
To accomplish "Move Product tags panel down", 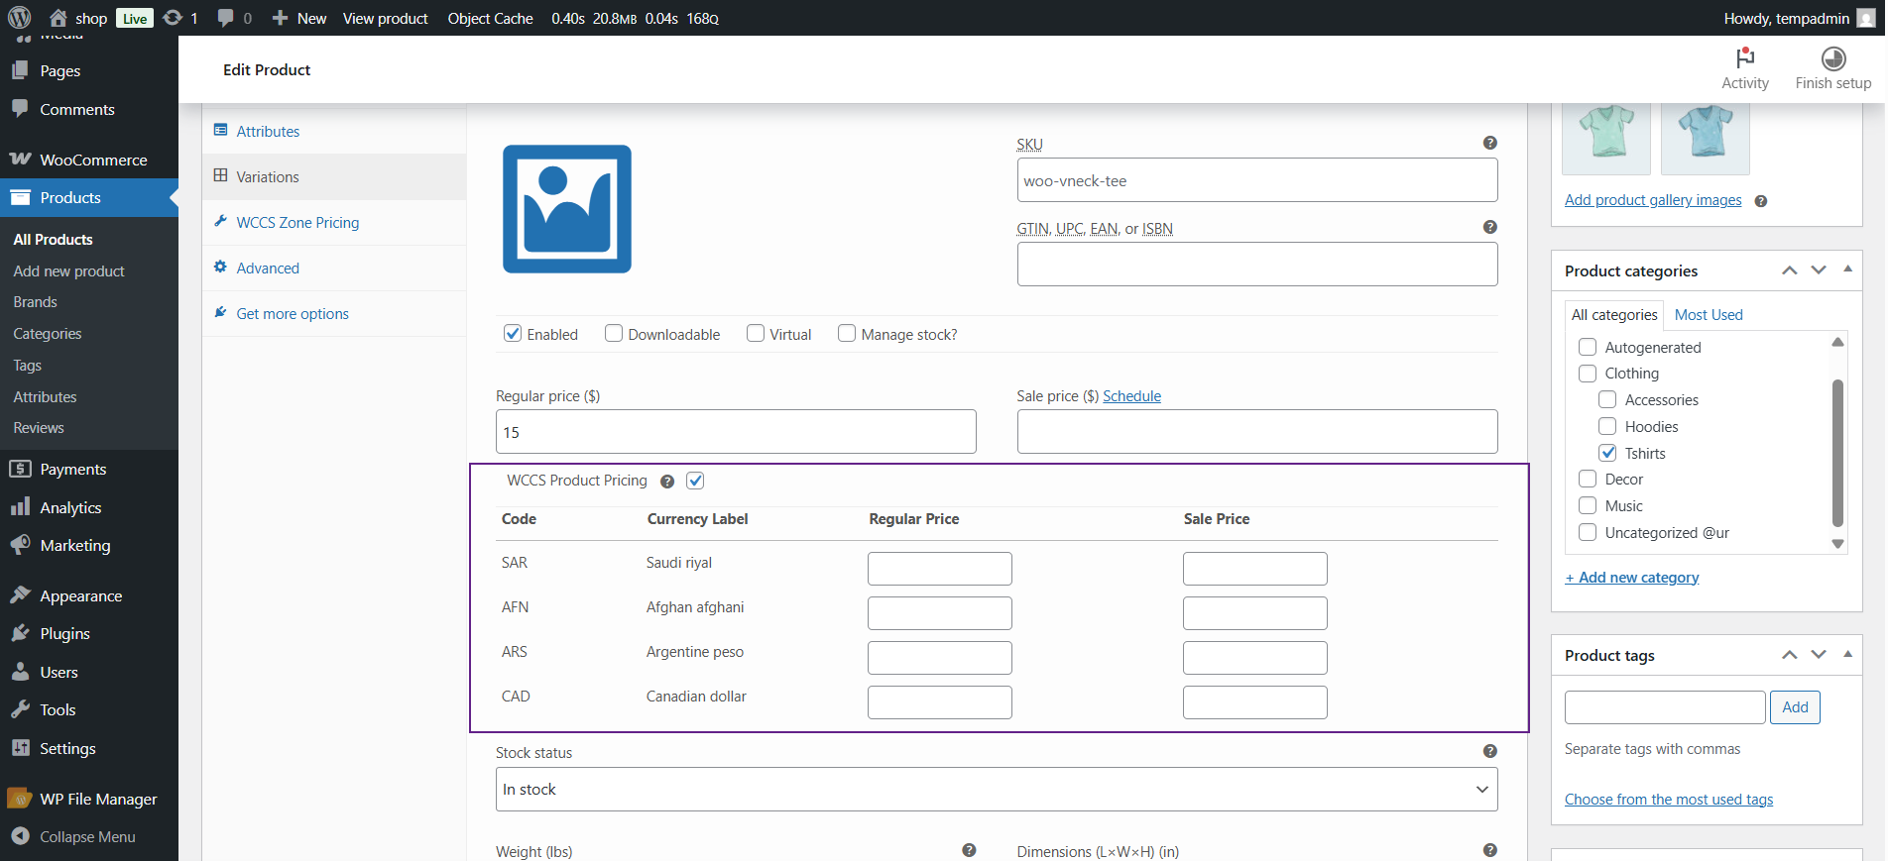I will (1818, 655).
